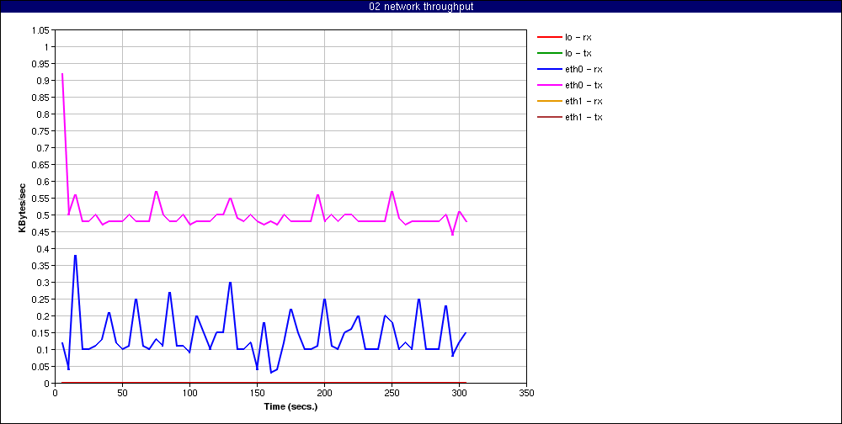Click the magenta eth0 tx peak at 250 seconds

[392, 192]
